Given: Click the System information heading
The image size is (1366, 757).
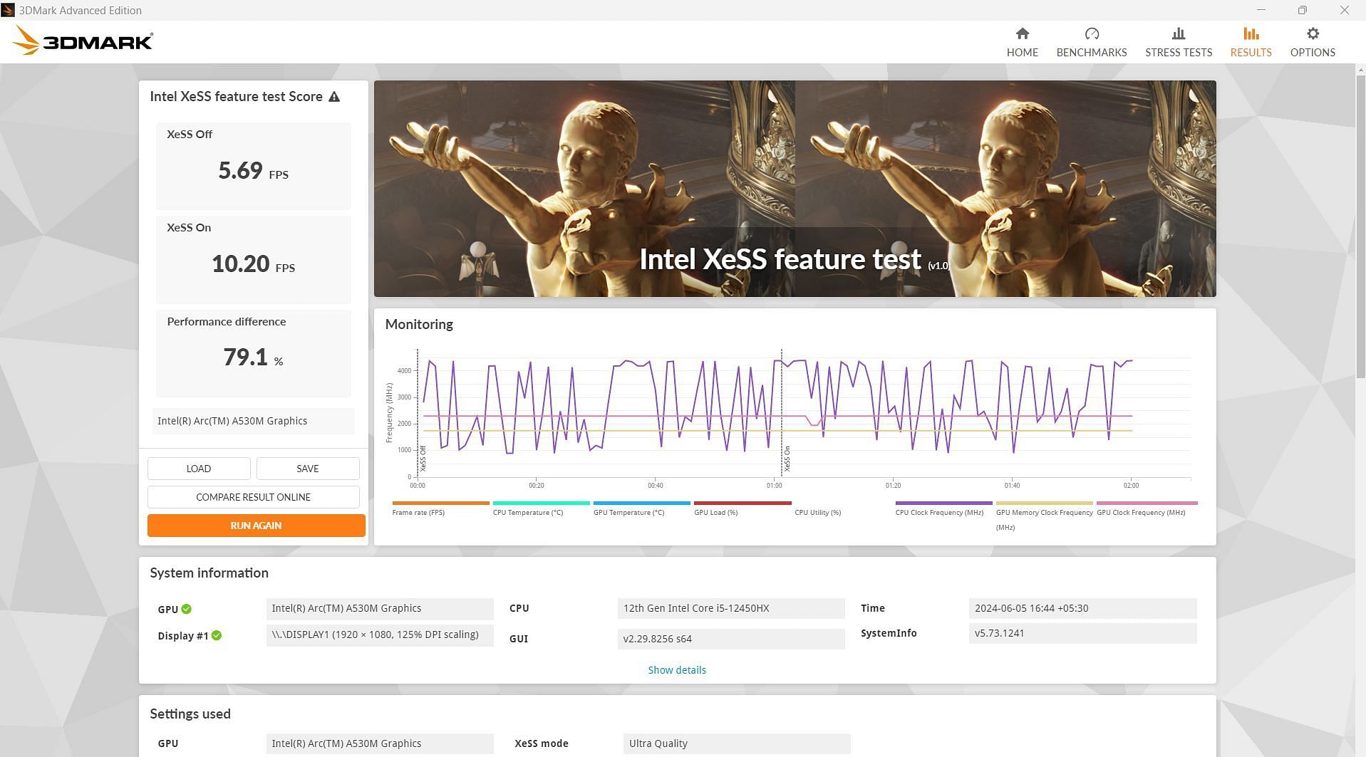Looking at the screenshot, I should point(209,573).
